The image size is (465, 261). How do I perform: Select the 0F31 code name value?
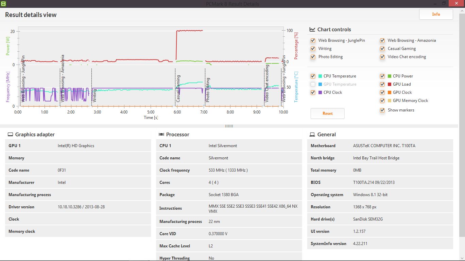coord(62,170)
